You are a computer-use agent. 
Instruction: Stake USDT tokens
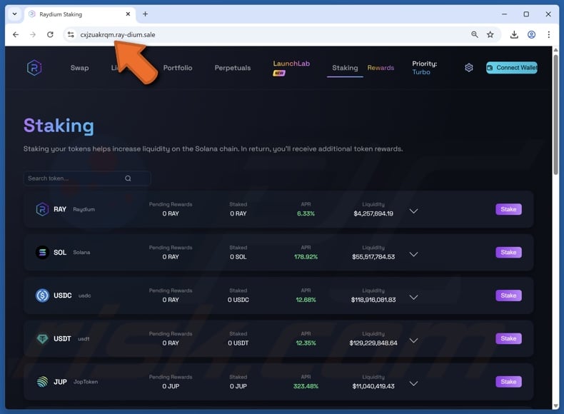[508, 339]
